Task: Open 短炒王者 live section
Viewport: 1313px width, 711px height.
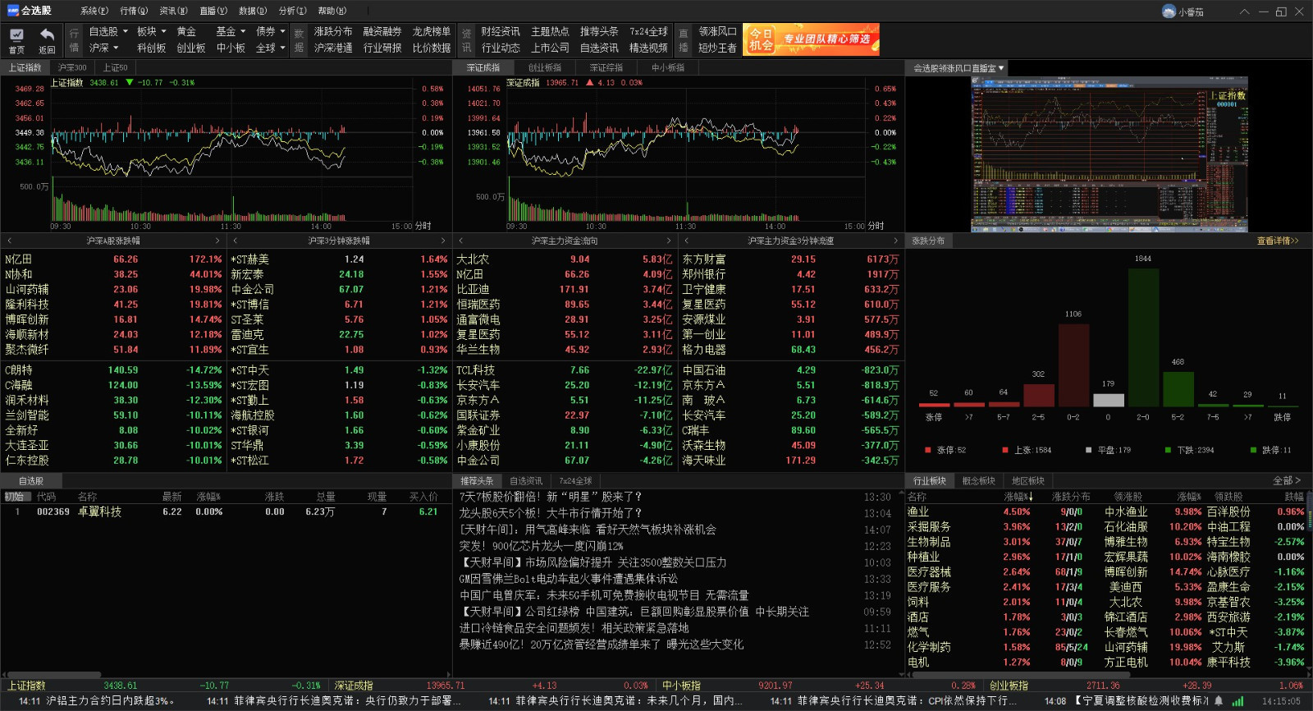Action: 717,48
